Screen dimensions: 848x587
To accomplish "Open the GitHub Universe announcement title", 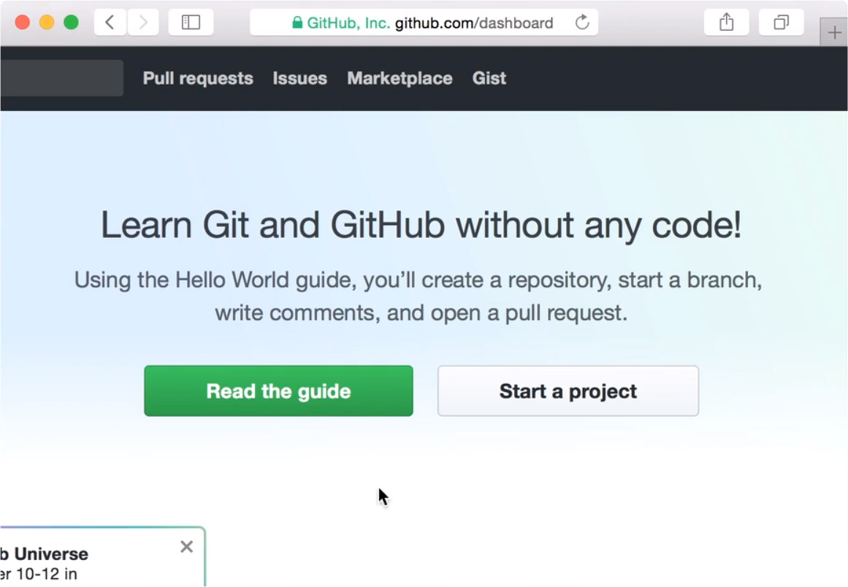I will (45, 554).
